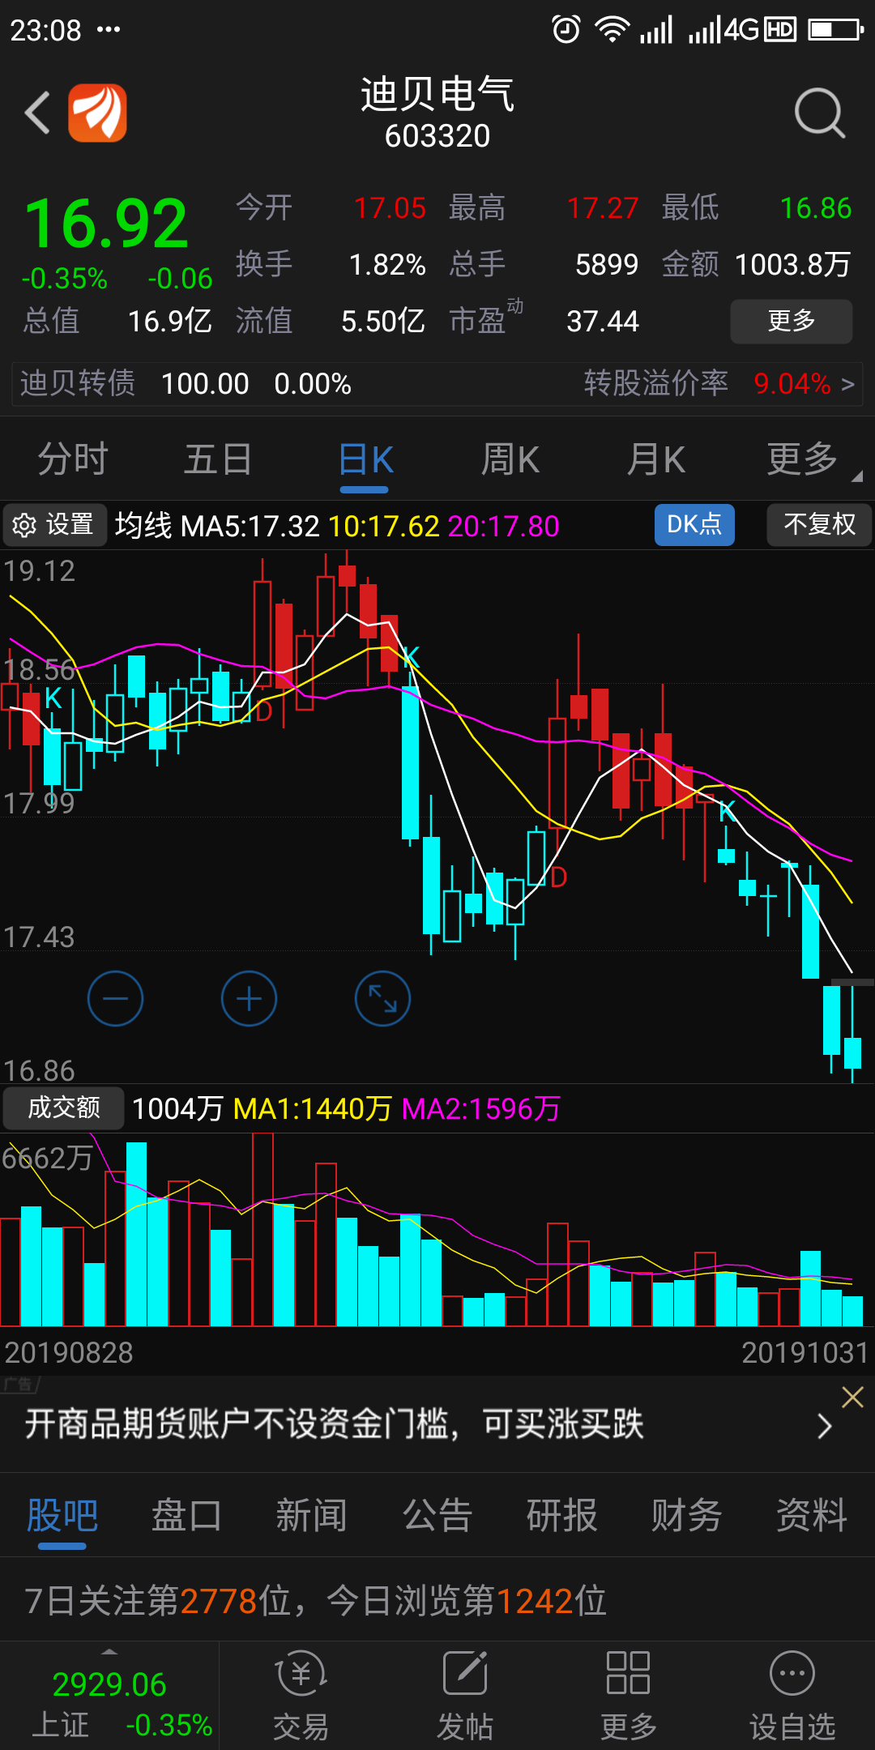Tap the back arrow icon
The width and height of the screenshot is (875, 1750).
pyautogui.click(x=37, y=113)
